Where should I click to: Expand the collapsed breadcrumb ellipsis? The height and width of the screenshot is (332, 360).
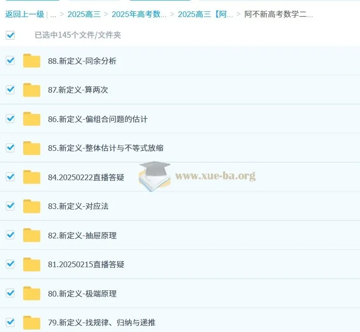tap(53, 15)
